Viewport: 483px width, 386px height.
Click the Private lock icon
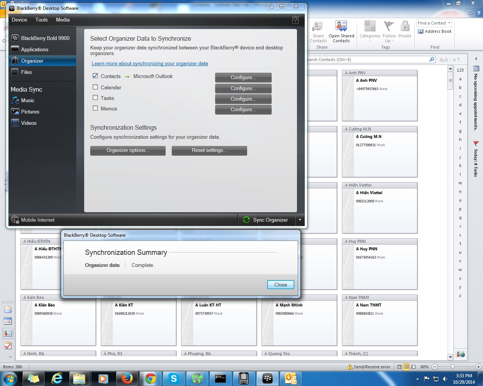pos(405,29)
